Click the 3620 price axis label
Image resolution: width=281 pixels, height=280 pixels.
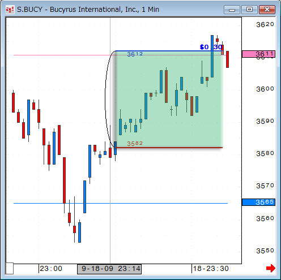coord(265,24)
